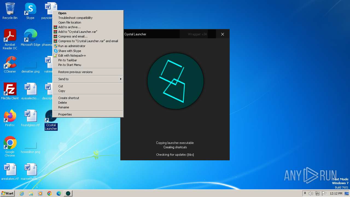350x197 pixels.
Task: Open Windows Explorer from the taskbar
Action: click(31, 193)
